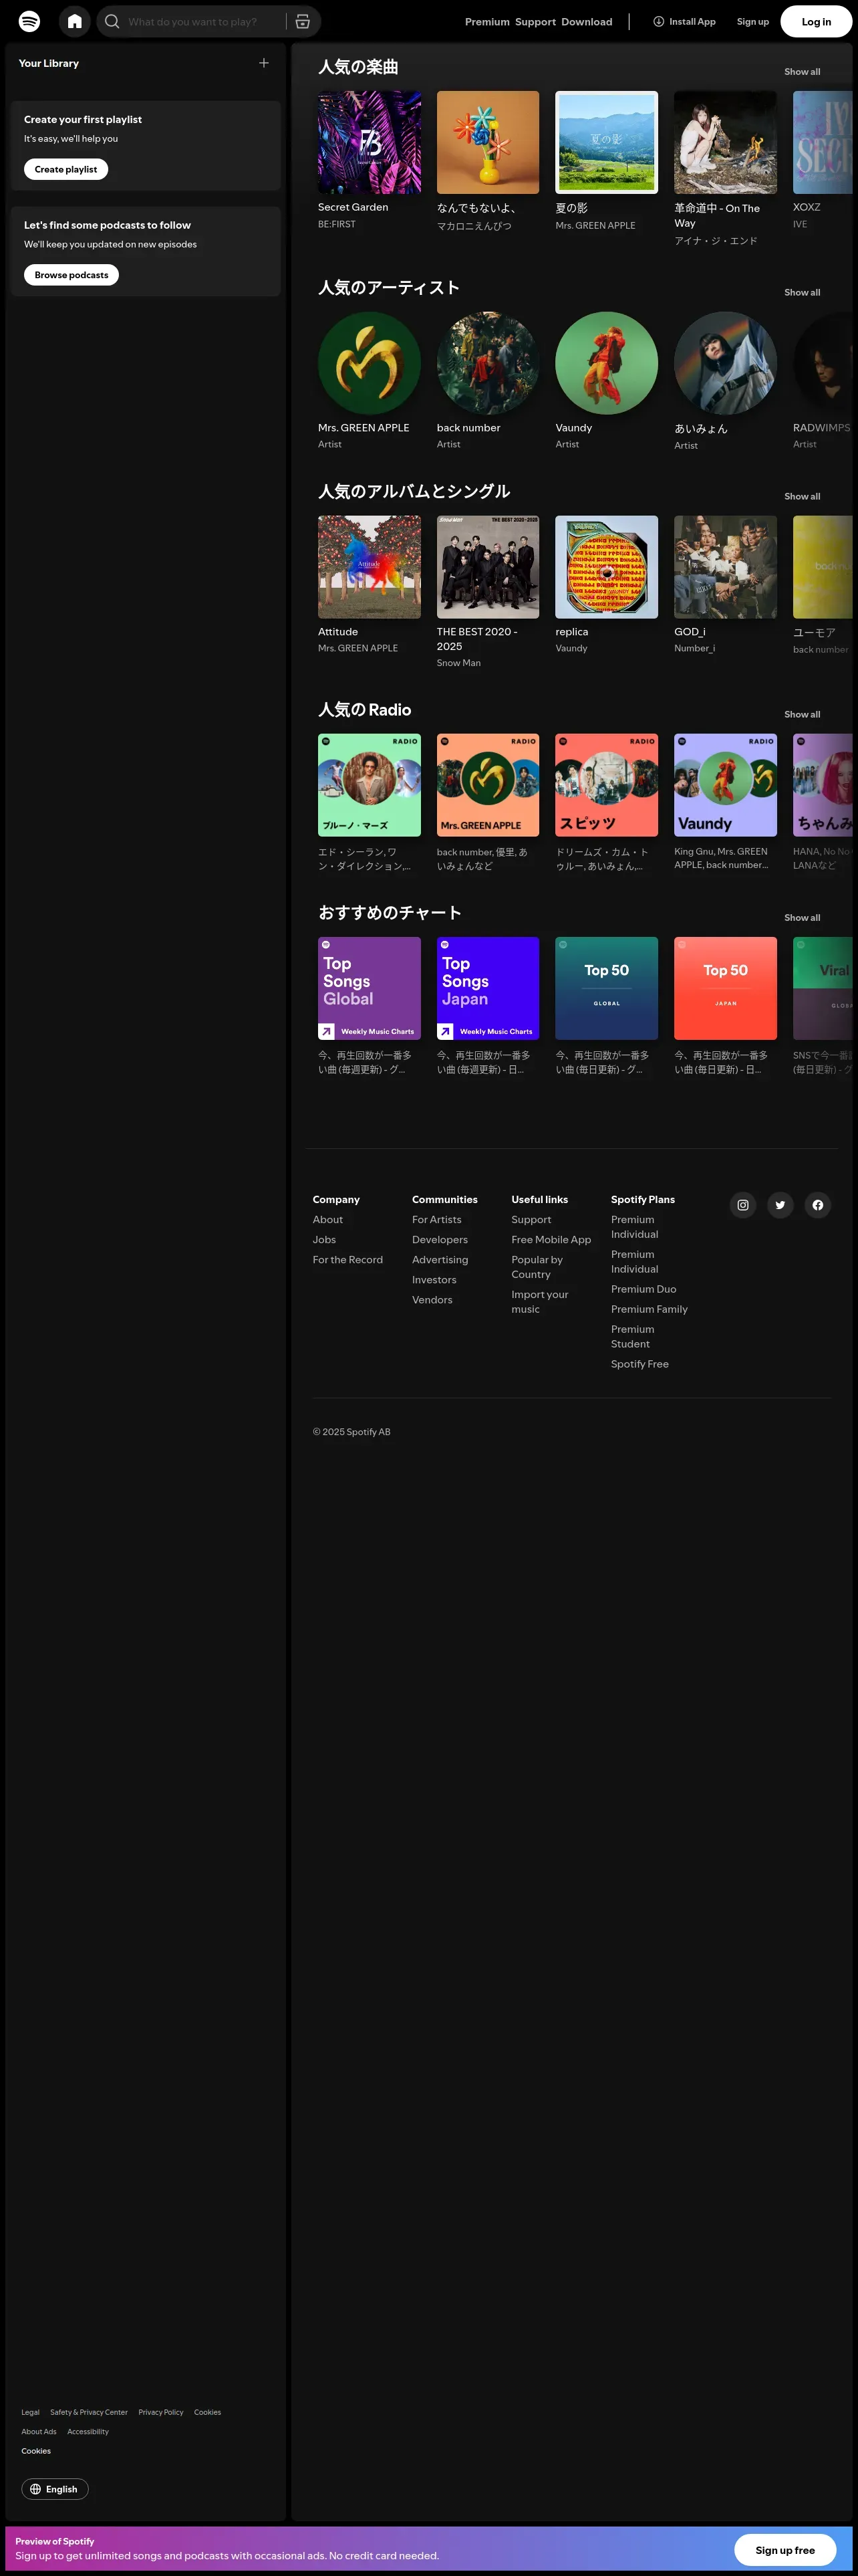Show all for おすすめのチャート section
This screenshot has width=858, height=2576.
pos(802,917)
